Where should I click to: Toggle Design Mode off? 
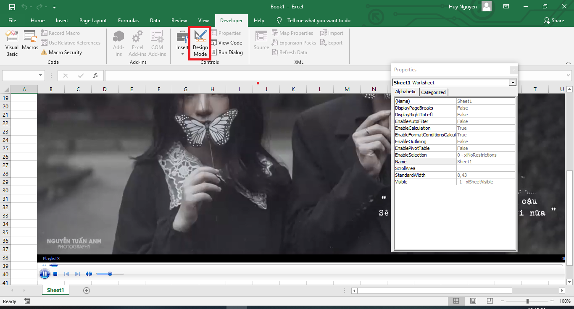(200, 43)
